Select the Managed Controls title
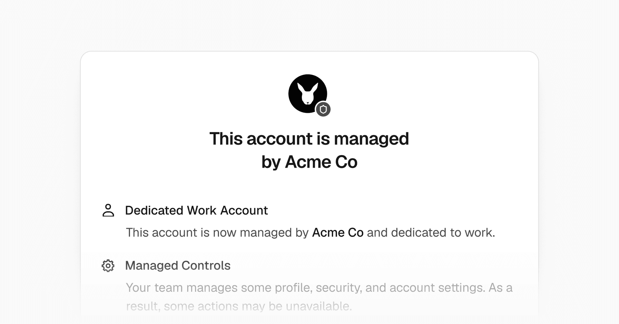Screen dimensions: 619x324 tap(178, 266)
